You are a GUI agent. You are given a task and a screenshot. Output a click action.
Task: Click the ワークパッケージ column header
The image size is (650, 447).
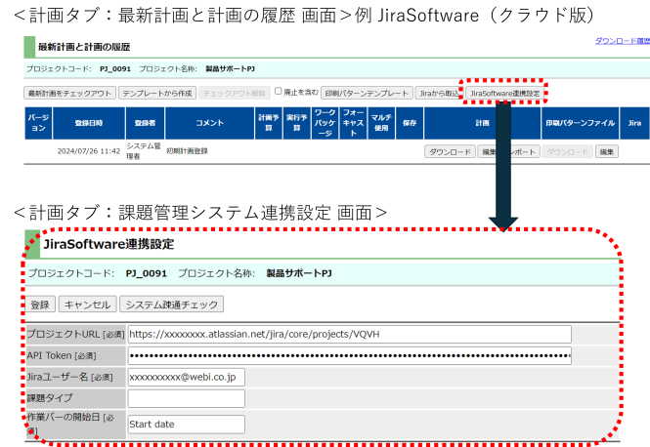[x=325, y=123]
